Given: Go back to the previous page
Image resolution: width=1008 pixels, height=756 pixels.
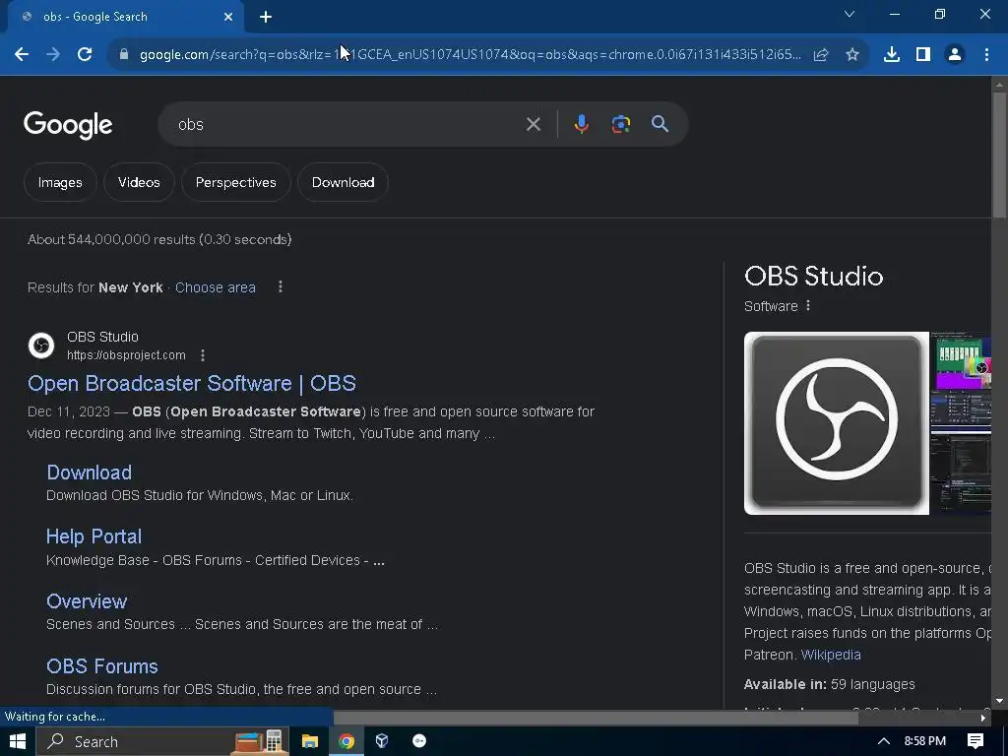Looking at the screenshot, I should 22,55.
